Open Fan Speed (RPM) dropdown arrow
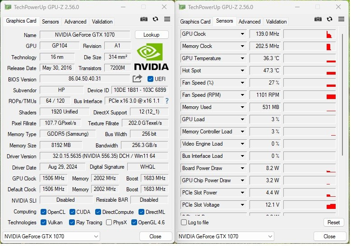 tap(242, 95)
